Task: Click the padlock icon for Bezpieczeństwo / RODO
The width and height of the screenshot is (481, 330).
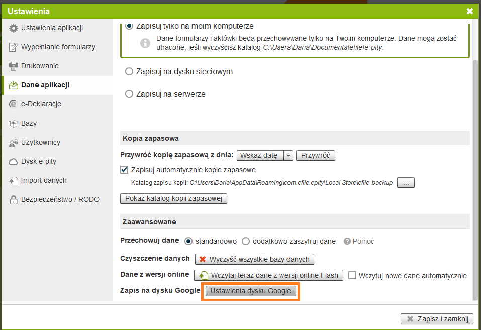Action: click(14, 200)
